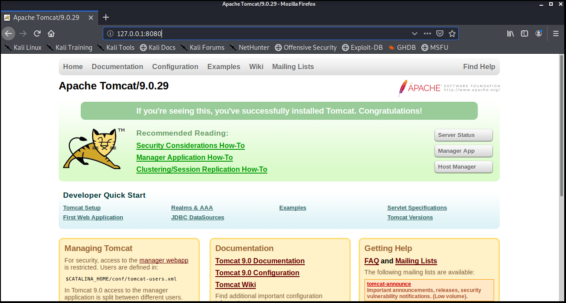The image size is (566, 303).
Task: Open the tomcat-announce mailing list link
Action: [x=389, y=285]
